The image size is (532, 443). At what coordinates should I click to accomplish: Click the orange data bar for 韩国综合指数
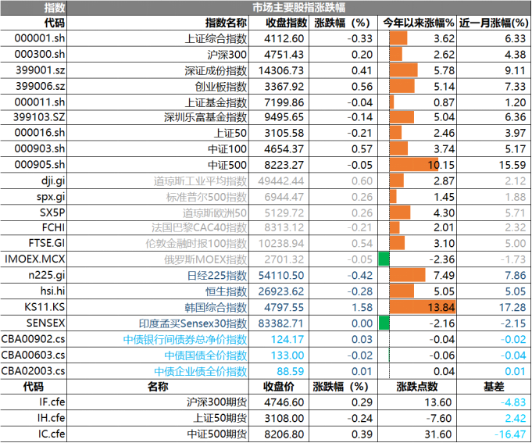click(x=416, y=307)
